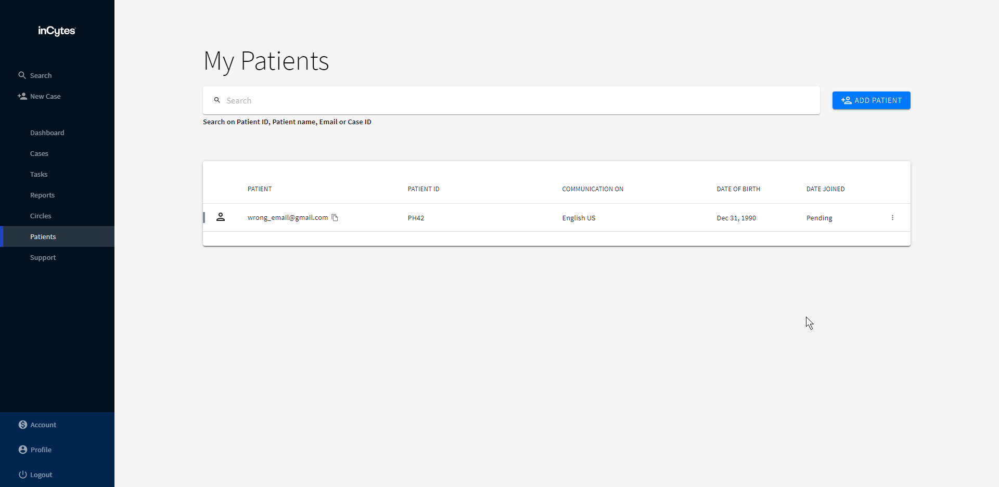Go to Cases in sidebar
Screen dimensions: 999x487
pyautogui.click(x=39, y=153)
